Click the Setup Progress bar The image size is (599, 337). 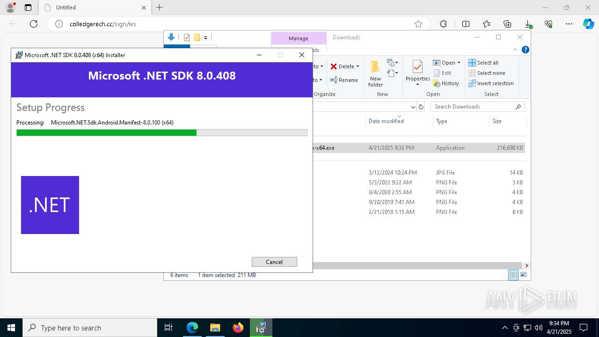point(162,133)
